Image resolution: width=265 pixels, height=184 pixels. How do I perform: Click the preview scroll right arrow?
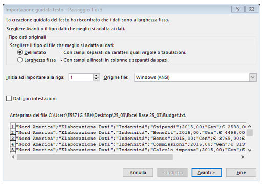tap(242, 157)
